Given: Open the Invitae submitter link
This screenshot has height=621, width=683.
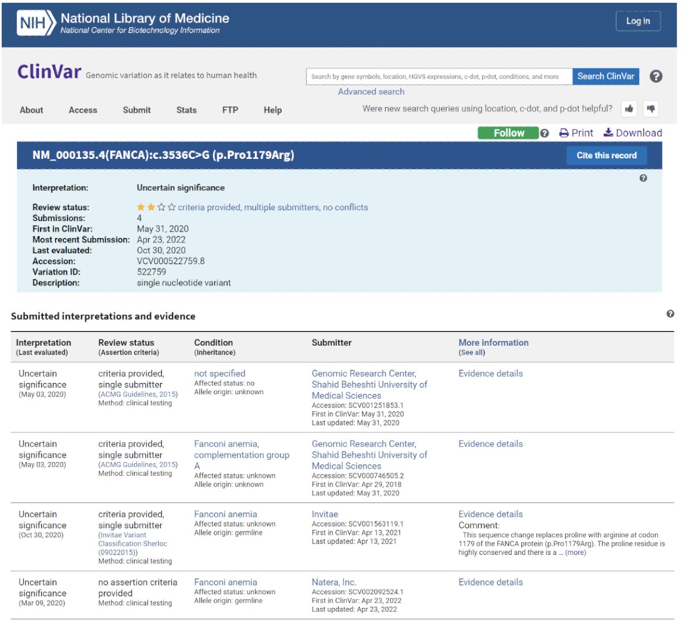Looking at the screenshot, I should [325, 514].
